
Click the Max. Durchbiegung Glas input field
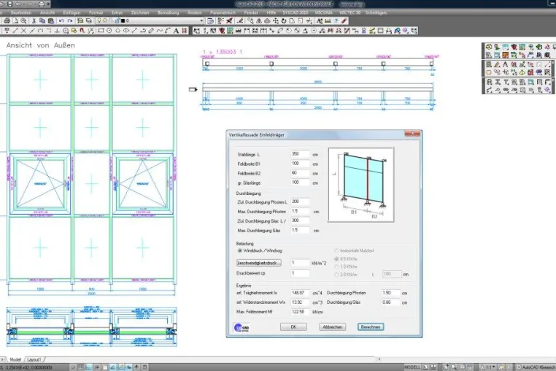300,230
